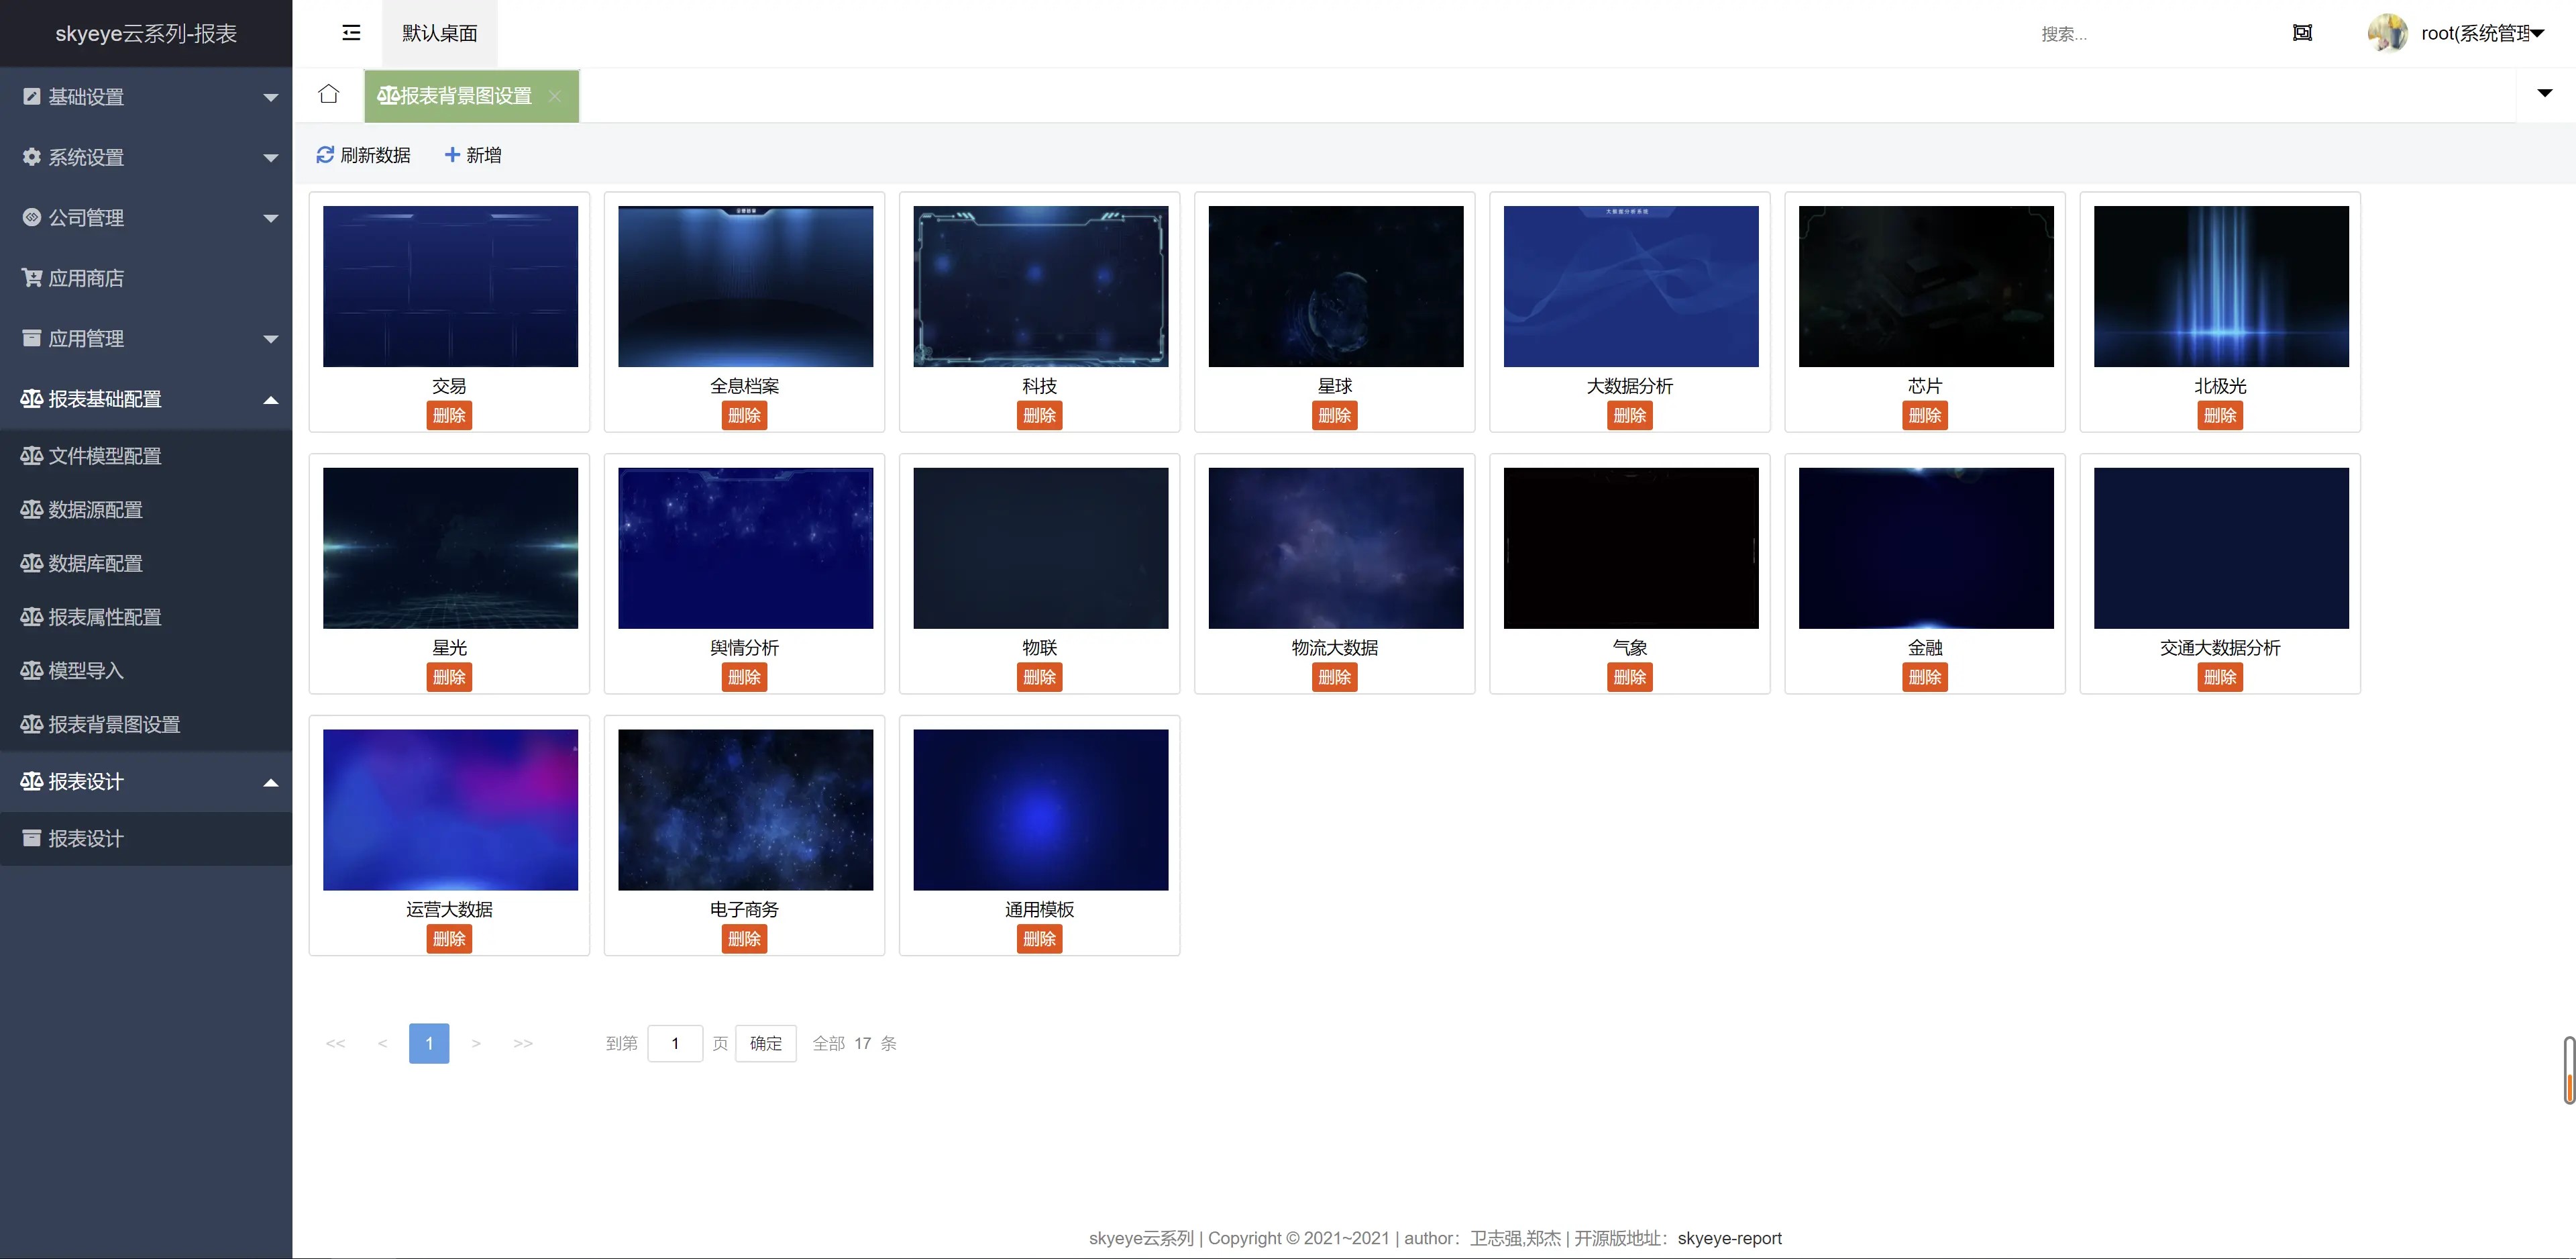Click the 数据源配置 scale icon
The image size is (2576, 1259).
pos(32,509)
